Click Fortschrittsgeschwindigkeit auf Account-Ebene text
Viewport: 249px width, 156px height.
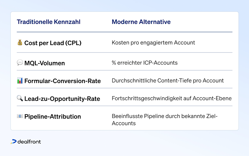tap(172, 98)
